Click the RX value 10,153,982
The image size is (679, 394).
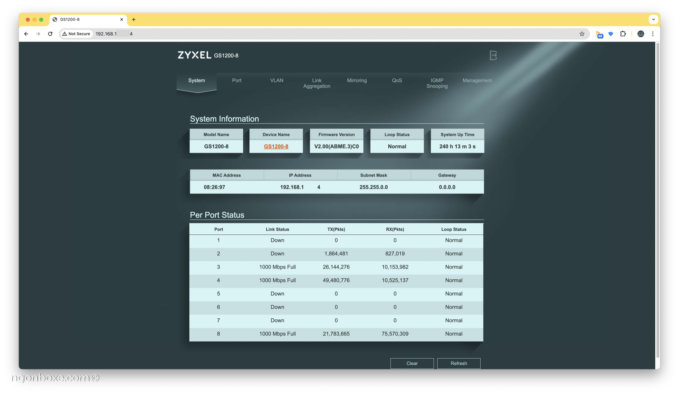point(395,267)
